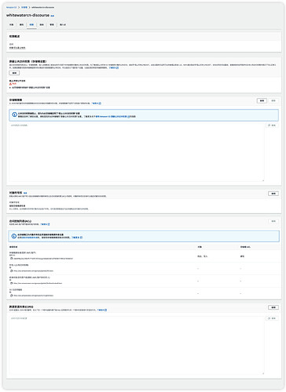Click the info link beside whitewatercn-discourse title
286x392 pixels.
click(x=52, y=16)
